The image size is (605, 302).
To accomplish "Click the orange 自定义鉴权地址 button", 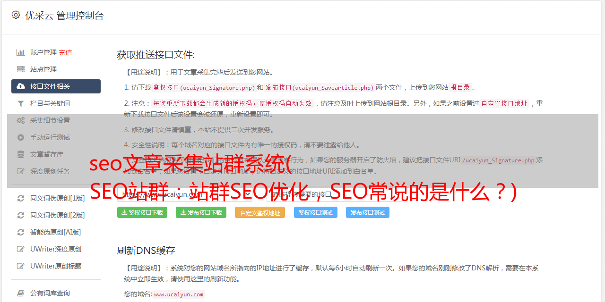I will (260, 212).
